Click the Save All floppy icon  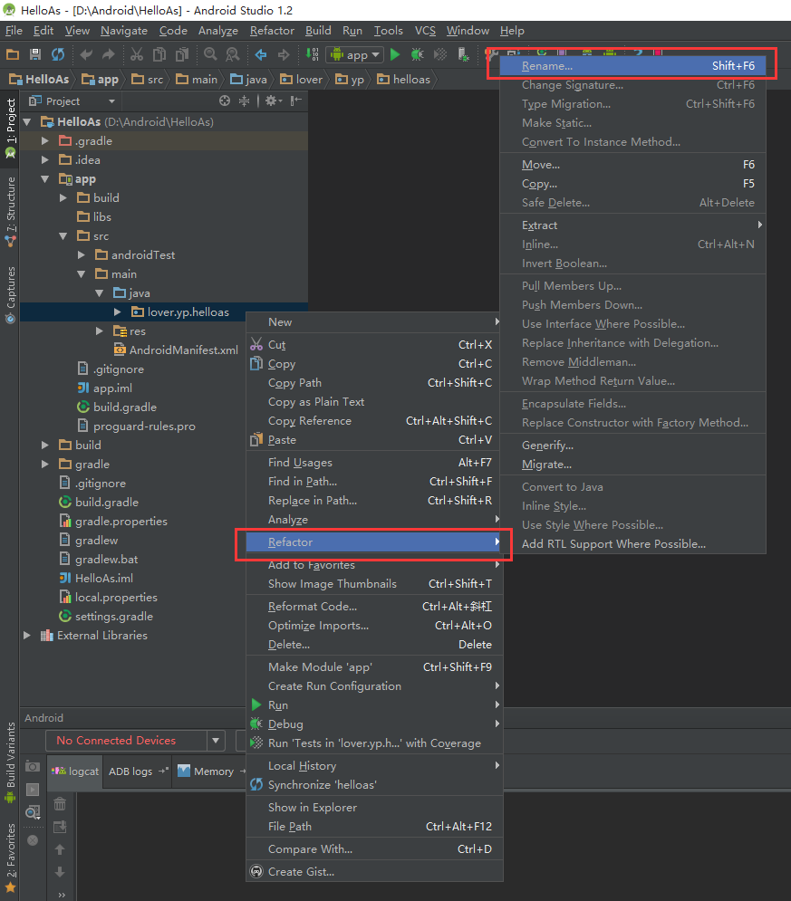point(35,54)
